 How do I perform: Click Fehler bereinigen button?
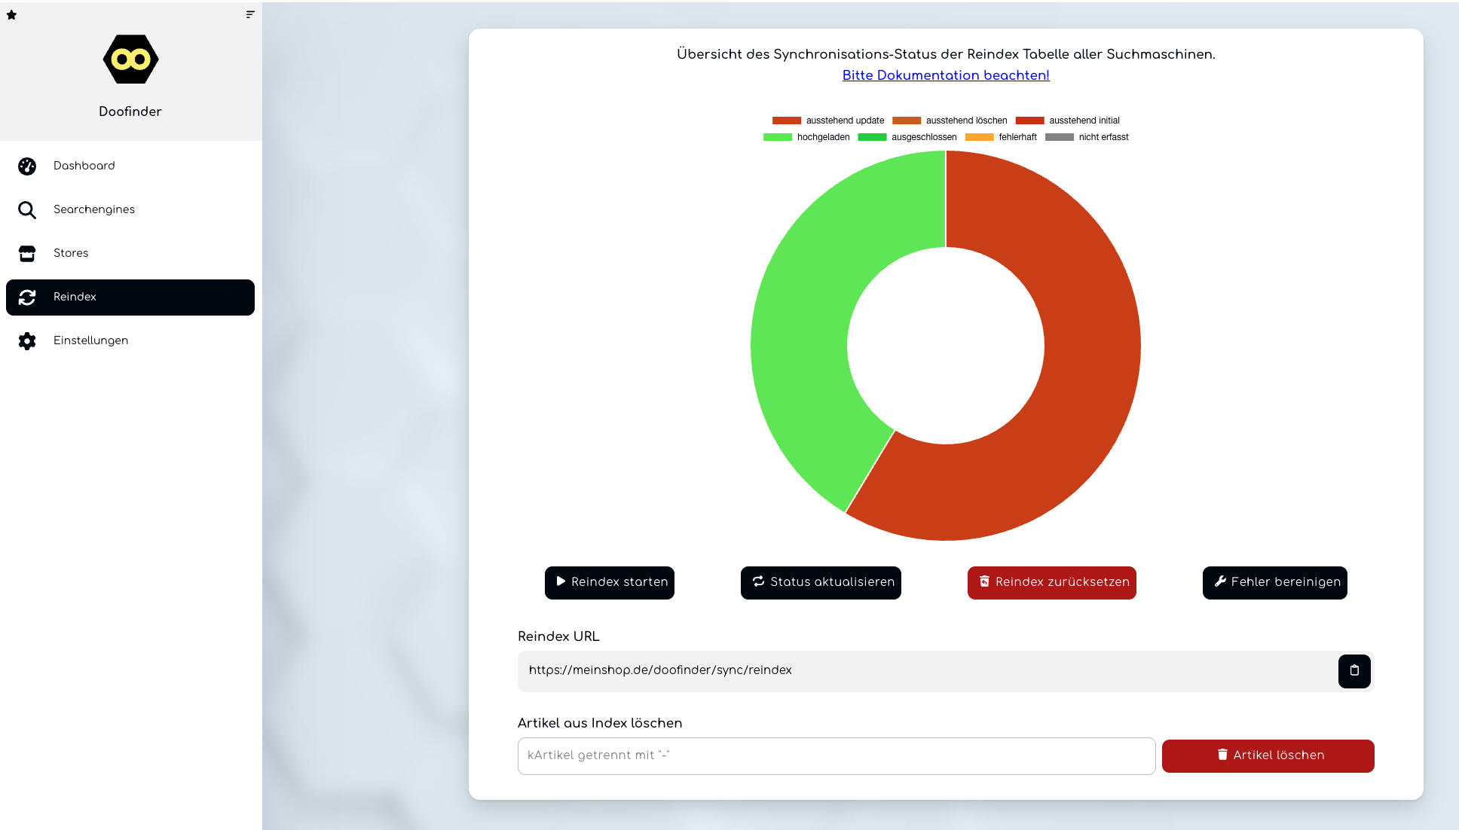tap(1274, 582)
